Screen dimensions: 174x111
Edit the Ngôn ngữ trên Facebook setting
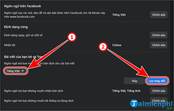click(159, 15)
